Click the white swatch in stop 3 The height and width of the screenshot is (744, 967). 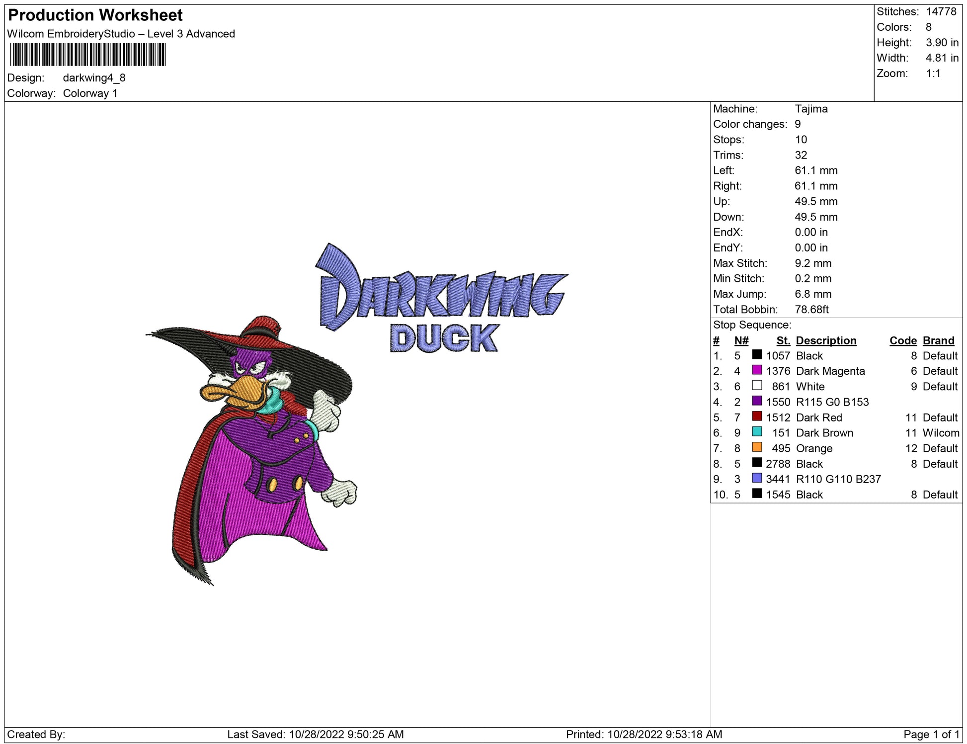click(757, 386)
